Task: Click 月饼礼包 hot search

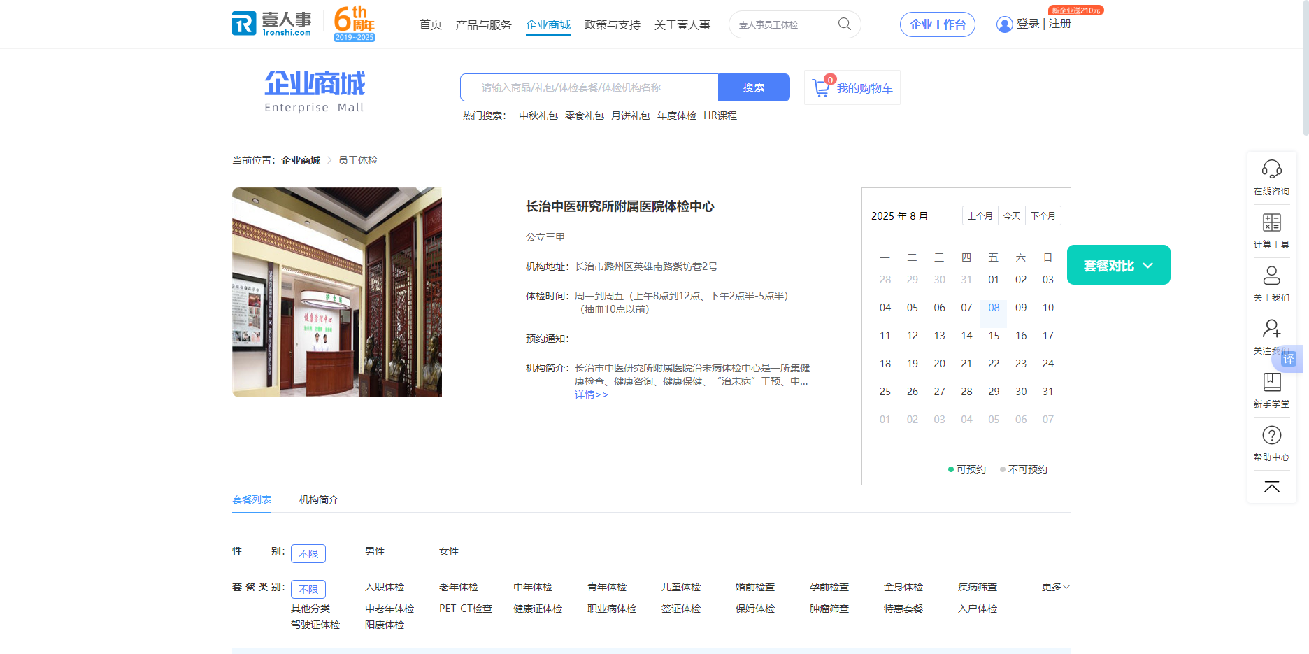Action: pos(631,116)
